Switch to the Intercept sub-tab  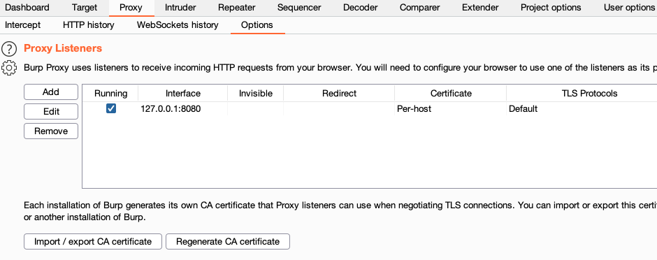22,25
